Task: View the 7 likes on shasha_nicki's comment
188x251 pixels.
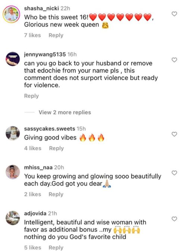Action: click(32, 35)
